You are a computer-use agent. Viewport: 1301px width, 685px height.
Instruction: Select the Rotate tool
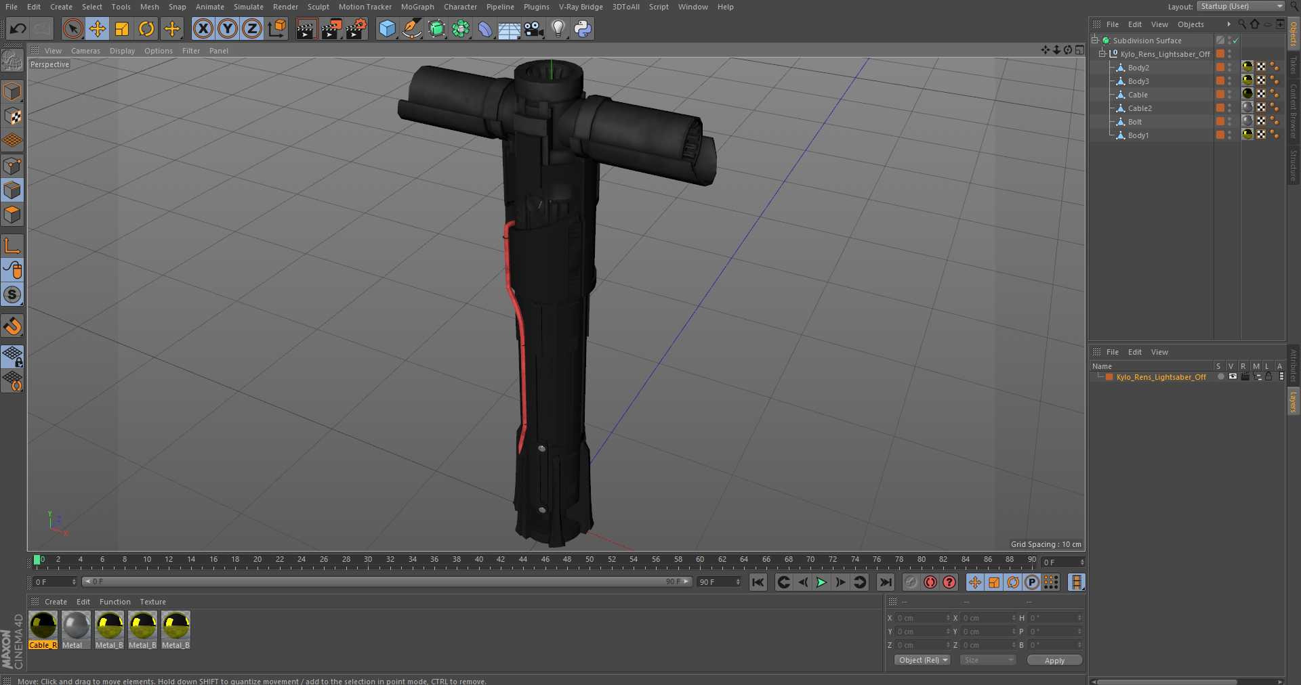tap(146, 28)
